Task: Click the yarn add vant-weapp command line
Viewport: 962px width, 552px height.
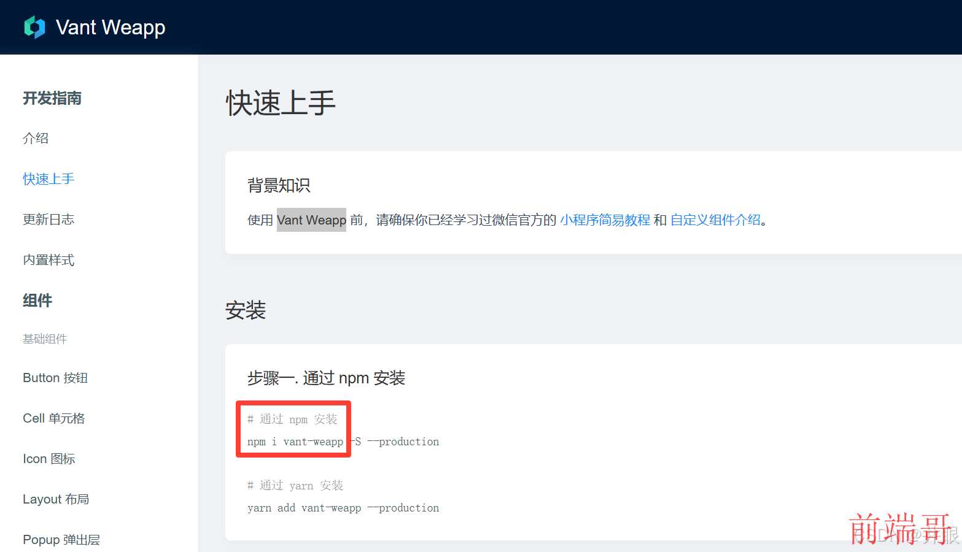Action: click(343, 508)
